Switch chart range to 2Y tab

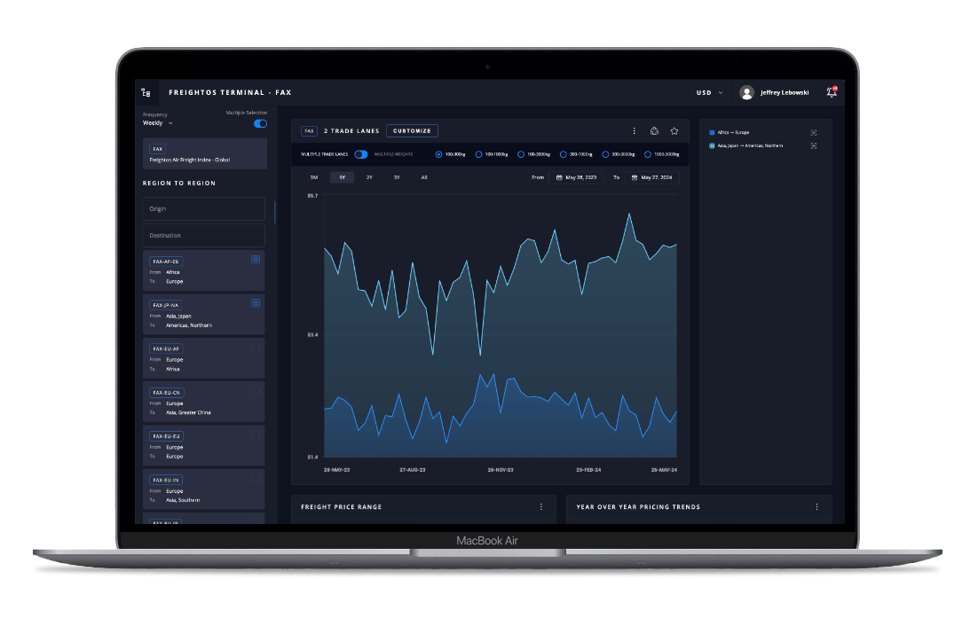pyautogui.click(x=369, y=177)
